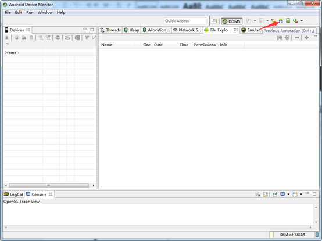The image size is (322, 241).
Task: Click Info column header in File Explorer
Action: (x=231, y=45)
